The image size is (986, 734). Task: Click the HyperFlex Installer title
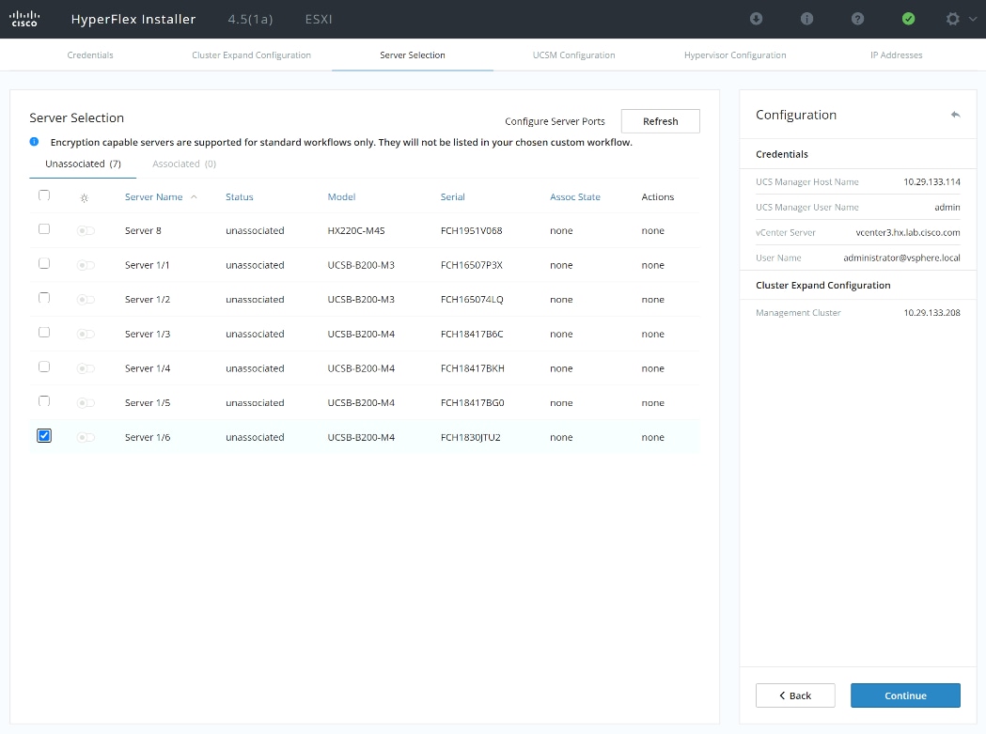[x=133, y=20]
